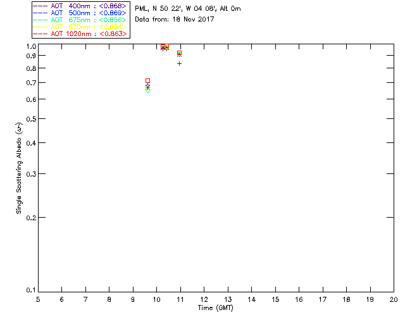Click x-axis tick label 8
The height and width of the screenshot is (324, 405).
(x=109, y=299)
